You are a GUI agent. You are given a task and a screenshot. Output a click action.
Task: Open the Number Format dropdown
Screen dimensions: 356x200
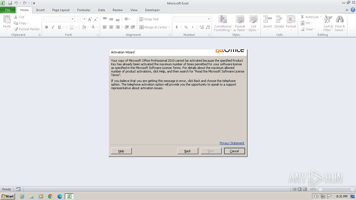(209, 19)
